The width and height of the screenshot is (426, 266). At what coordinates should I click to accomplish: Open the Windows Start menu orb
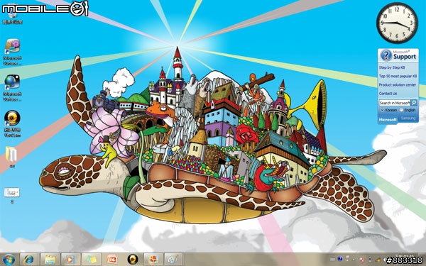tap(9, 260)
